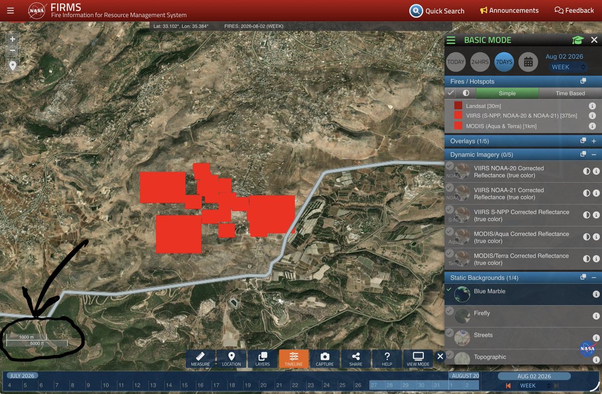
Task: Select the 7DAYS time range
Action: pyautogui.click(x=504, y=62)
